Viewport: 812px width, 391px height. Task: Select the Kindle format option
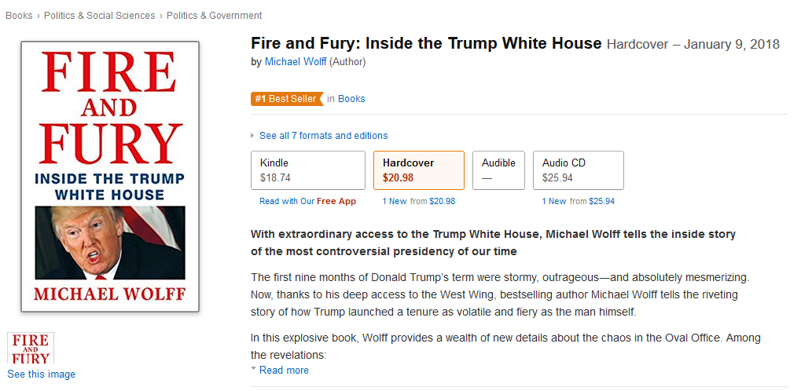(x=308, y=170)
